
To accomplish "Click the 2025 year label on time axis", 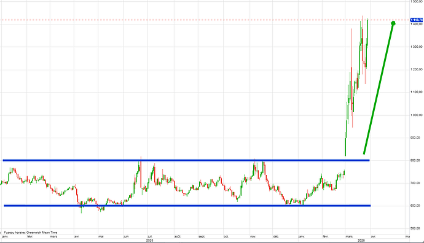I will 149,241.
